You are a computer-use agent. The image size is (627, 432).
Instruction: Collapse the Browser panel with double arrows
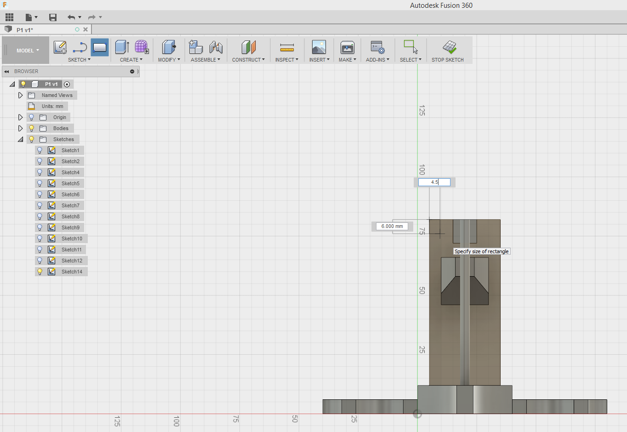coord(6,71)
